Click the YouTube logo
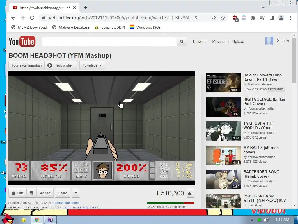298x224 pixels. (x=22, y=41)
